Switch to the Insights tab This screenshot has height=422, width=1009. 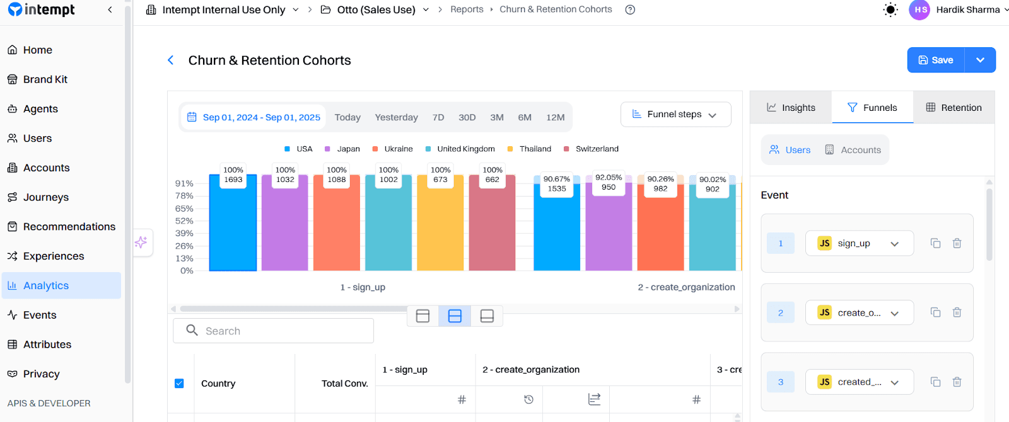click(x=791, y=108)
